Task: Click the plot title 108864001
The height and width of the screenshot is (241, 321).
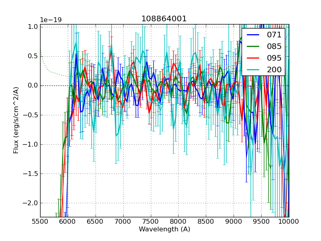Action: [x=164, y=19]
